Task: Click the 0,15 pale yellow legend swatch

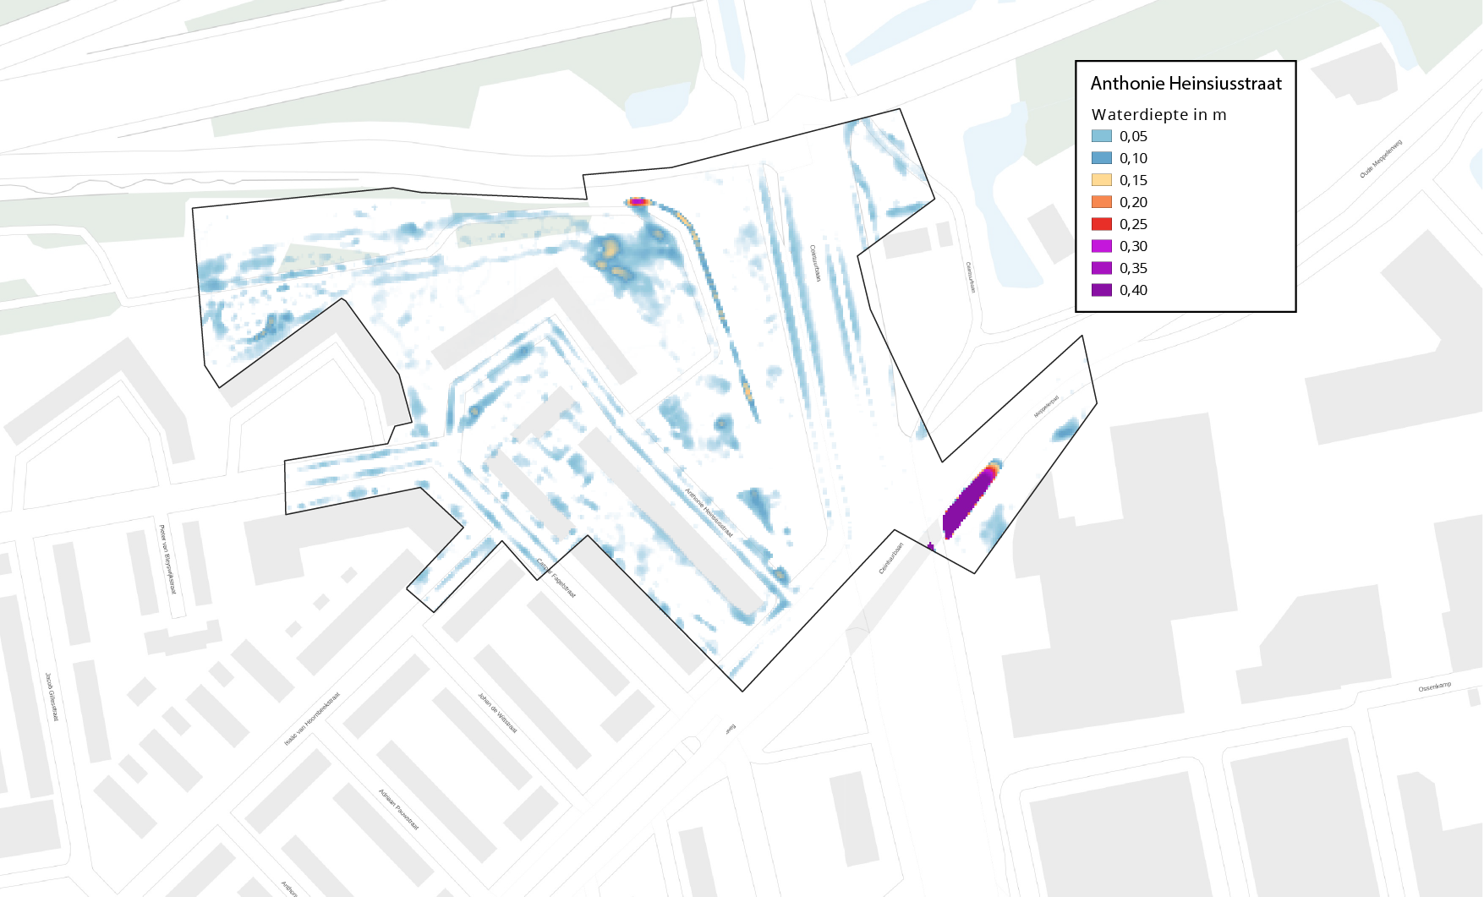Action: tap(1101, 180)
